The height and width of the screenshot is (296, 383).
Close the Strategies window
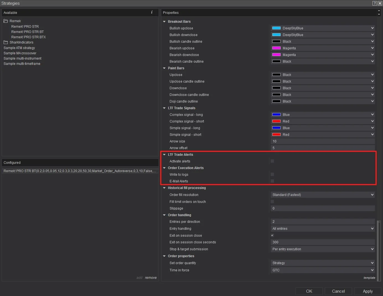tap(380, 3)
